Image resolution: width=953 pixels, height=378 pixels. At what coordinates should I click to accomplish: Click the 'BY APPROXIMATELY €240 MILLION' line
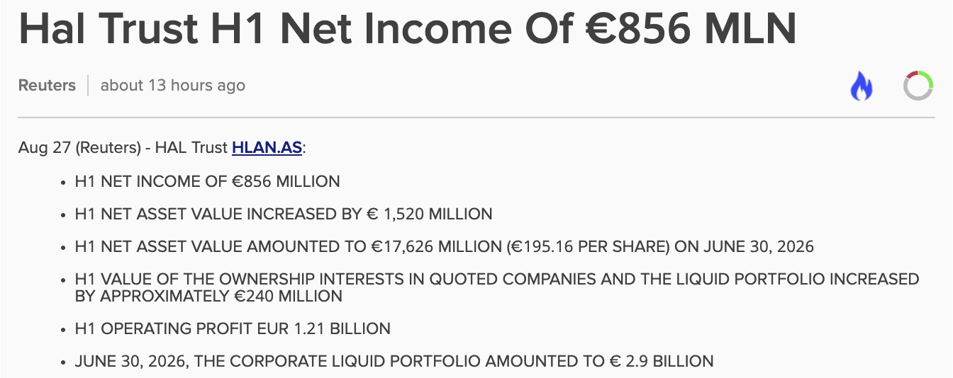[208, 296]
